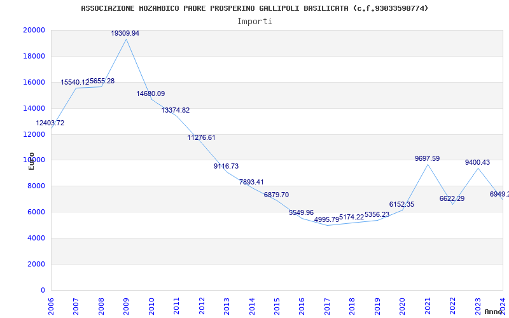Click the data label 6622.29
Image resolution: width=509 pixels, height=318 pixels.
452,198
